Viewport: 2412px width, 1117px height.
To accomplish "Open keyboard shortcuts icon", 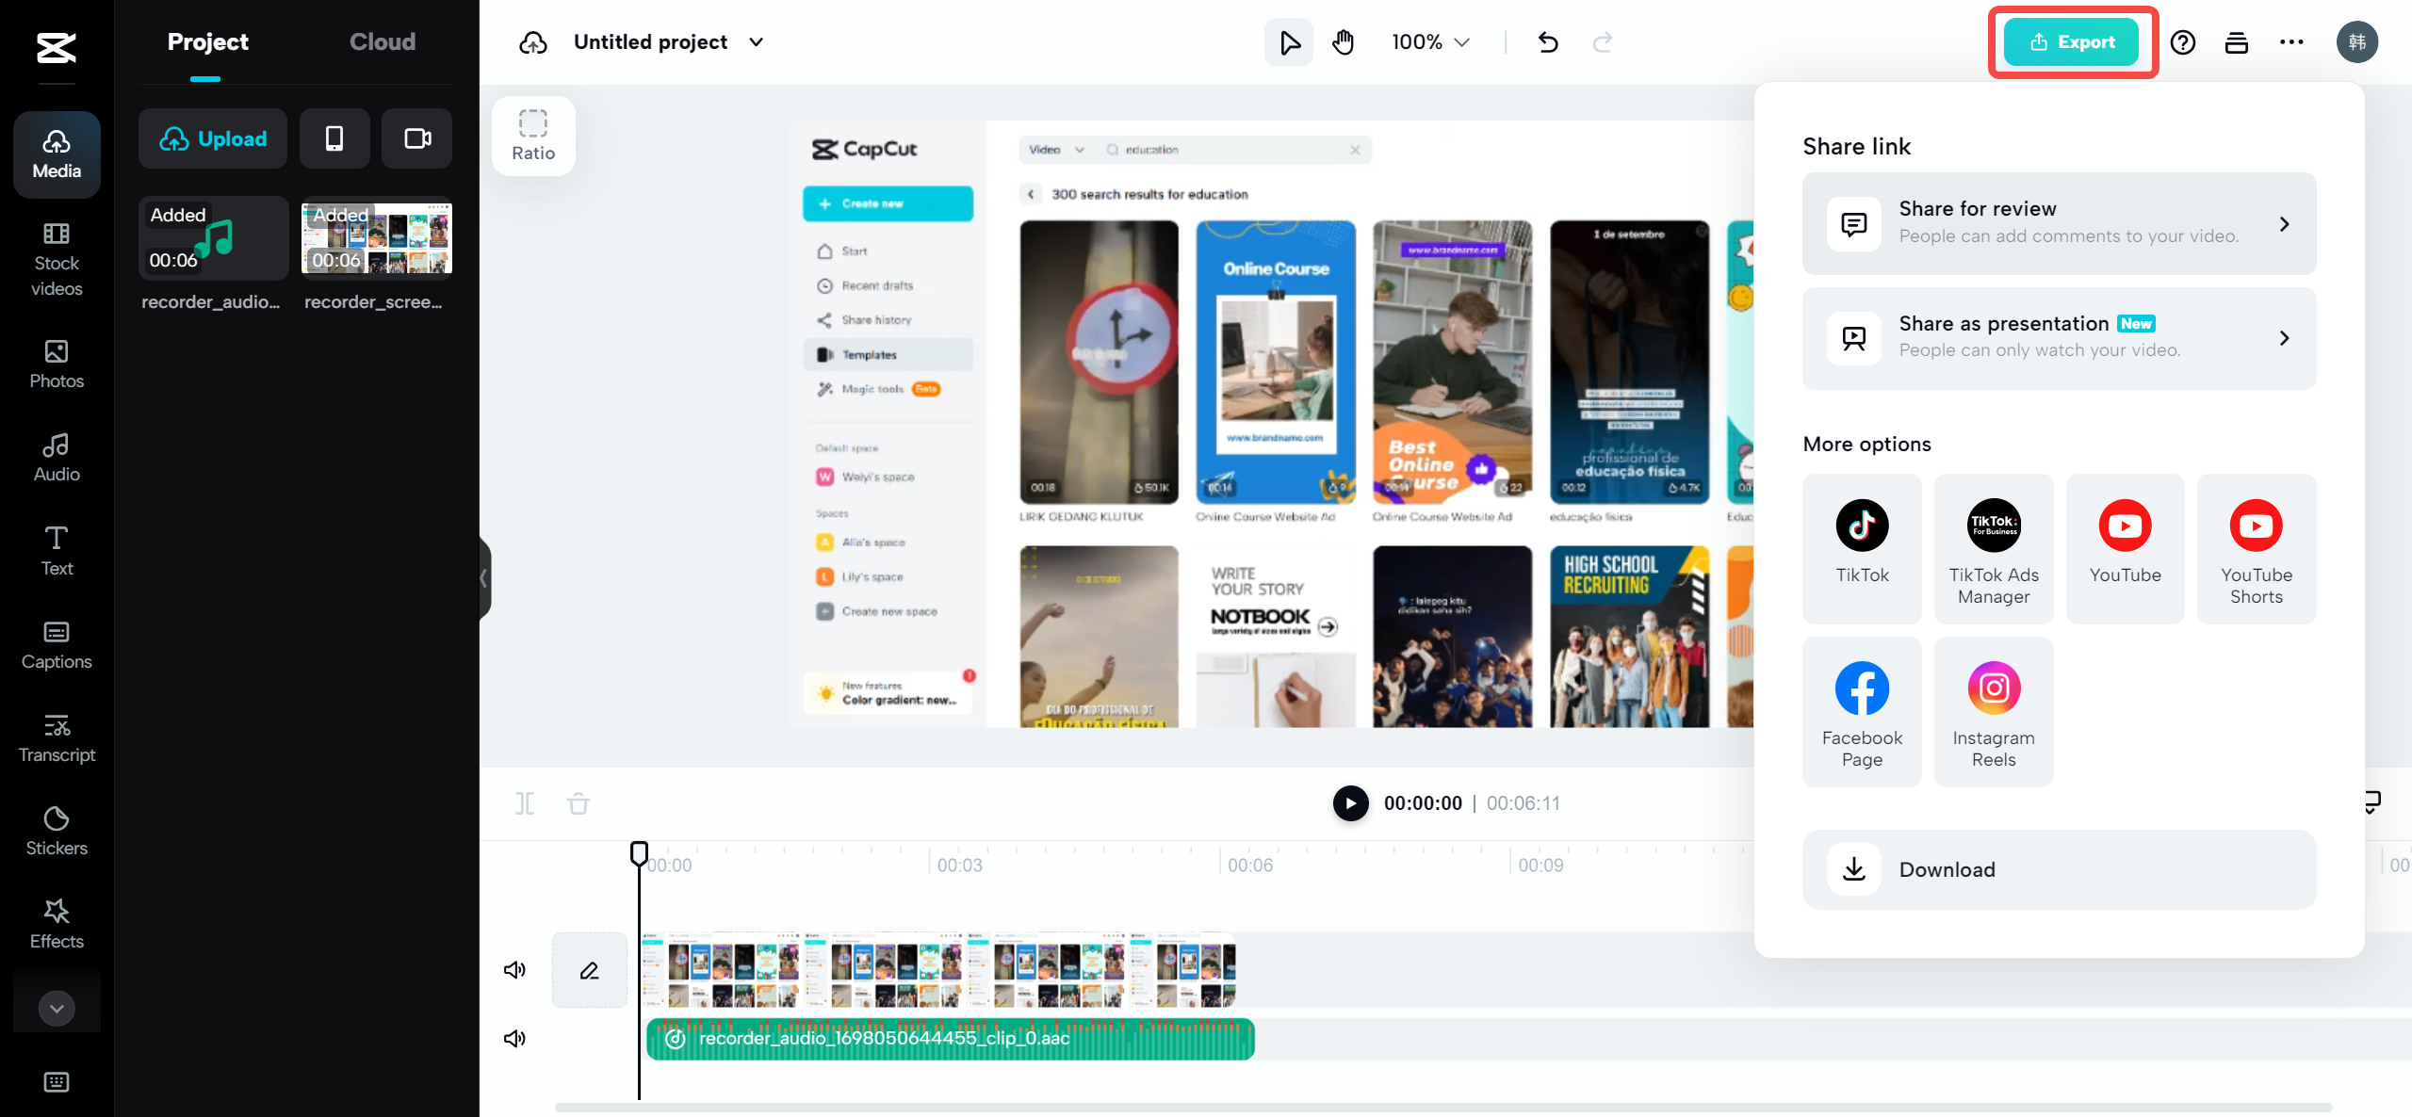I will point(57,1082).
